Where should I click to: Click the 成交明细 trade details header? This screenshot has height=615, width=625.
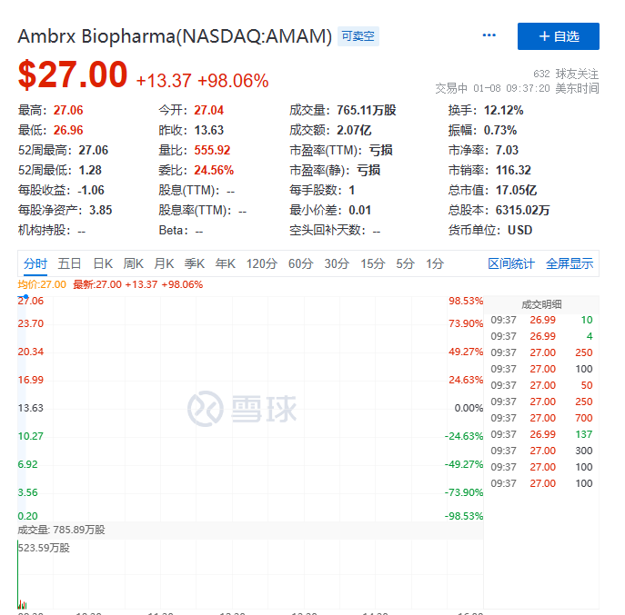(541, 304)
